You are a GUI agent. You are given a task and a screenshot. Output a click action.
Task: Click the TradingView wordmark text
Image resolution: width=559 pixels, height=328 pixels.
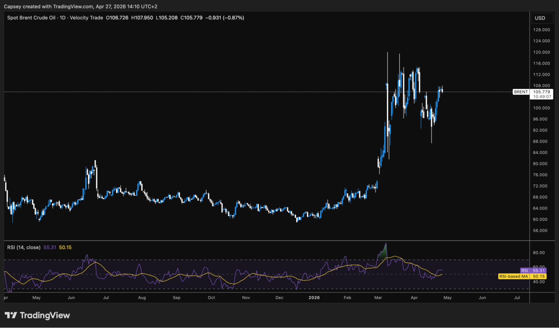pos(45,315)
